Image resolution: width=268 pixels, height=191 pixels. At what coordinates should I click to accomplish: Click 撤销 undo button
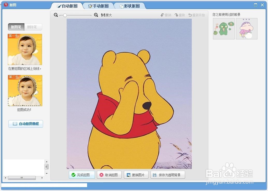click(x=166, y=15)
